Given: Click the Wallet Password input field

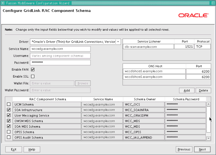Looking at the screenshot, I should click(x=60, y=90).
